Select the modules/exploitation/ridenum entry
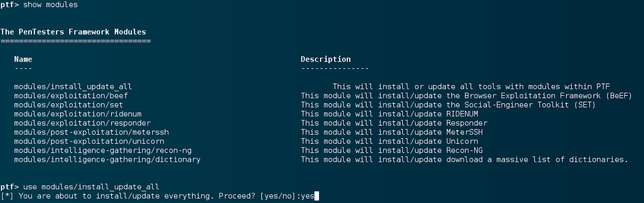This screenshot has height=203, width=644. [x=78, y=114]
